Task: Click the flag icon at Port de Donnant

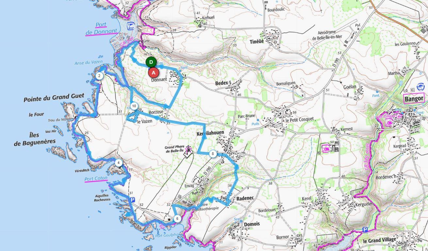Action: [131, 25]
